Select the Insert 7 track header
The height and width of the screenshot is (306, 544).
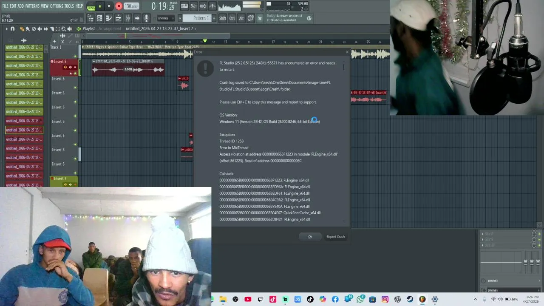pyautogui.click(x=64, y=181)
